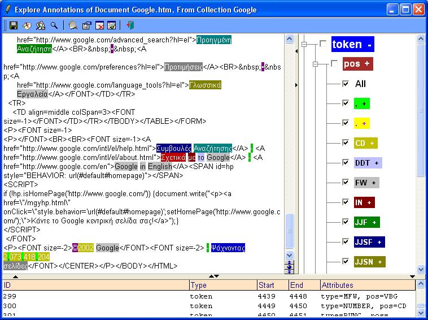Image resolution: width=428 pixels, height=320 pixels.
Task: Click the text pane scrollbar up arrow
Action: pyautogui.click(x=289, y=39)
